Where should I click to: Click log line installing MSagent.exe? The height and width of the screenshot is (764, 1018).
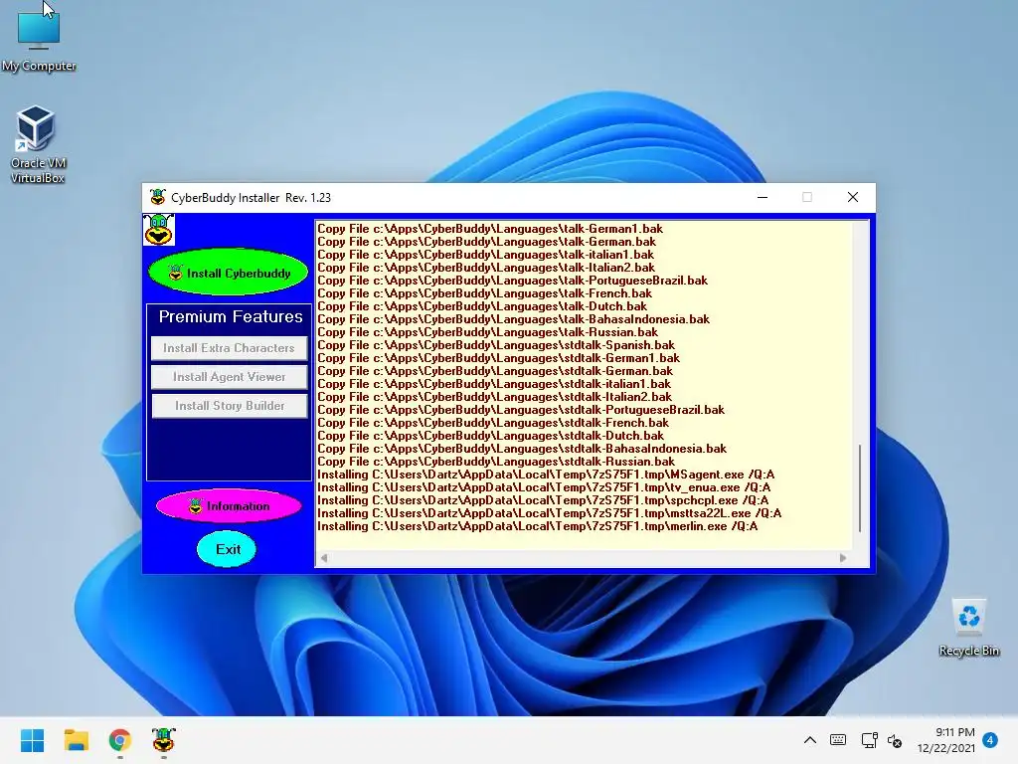point(546,475)
